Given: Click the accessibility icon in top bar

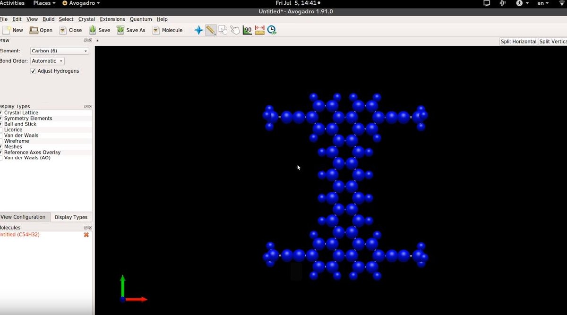Looking at the screenshot, I should pos(519,3).
